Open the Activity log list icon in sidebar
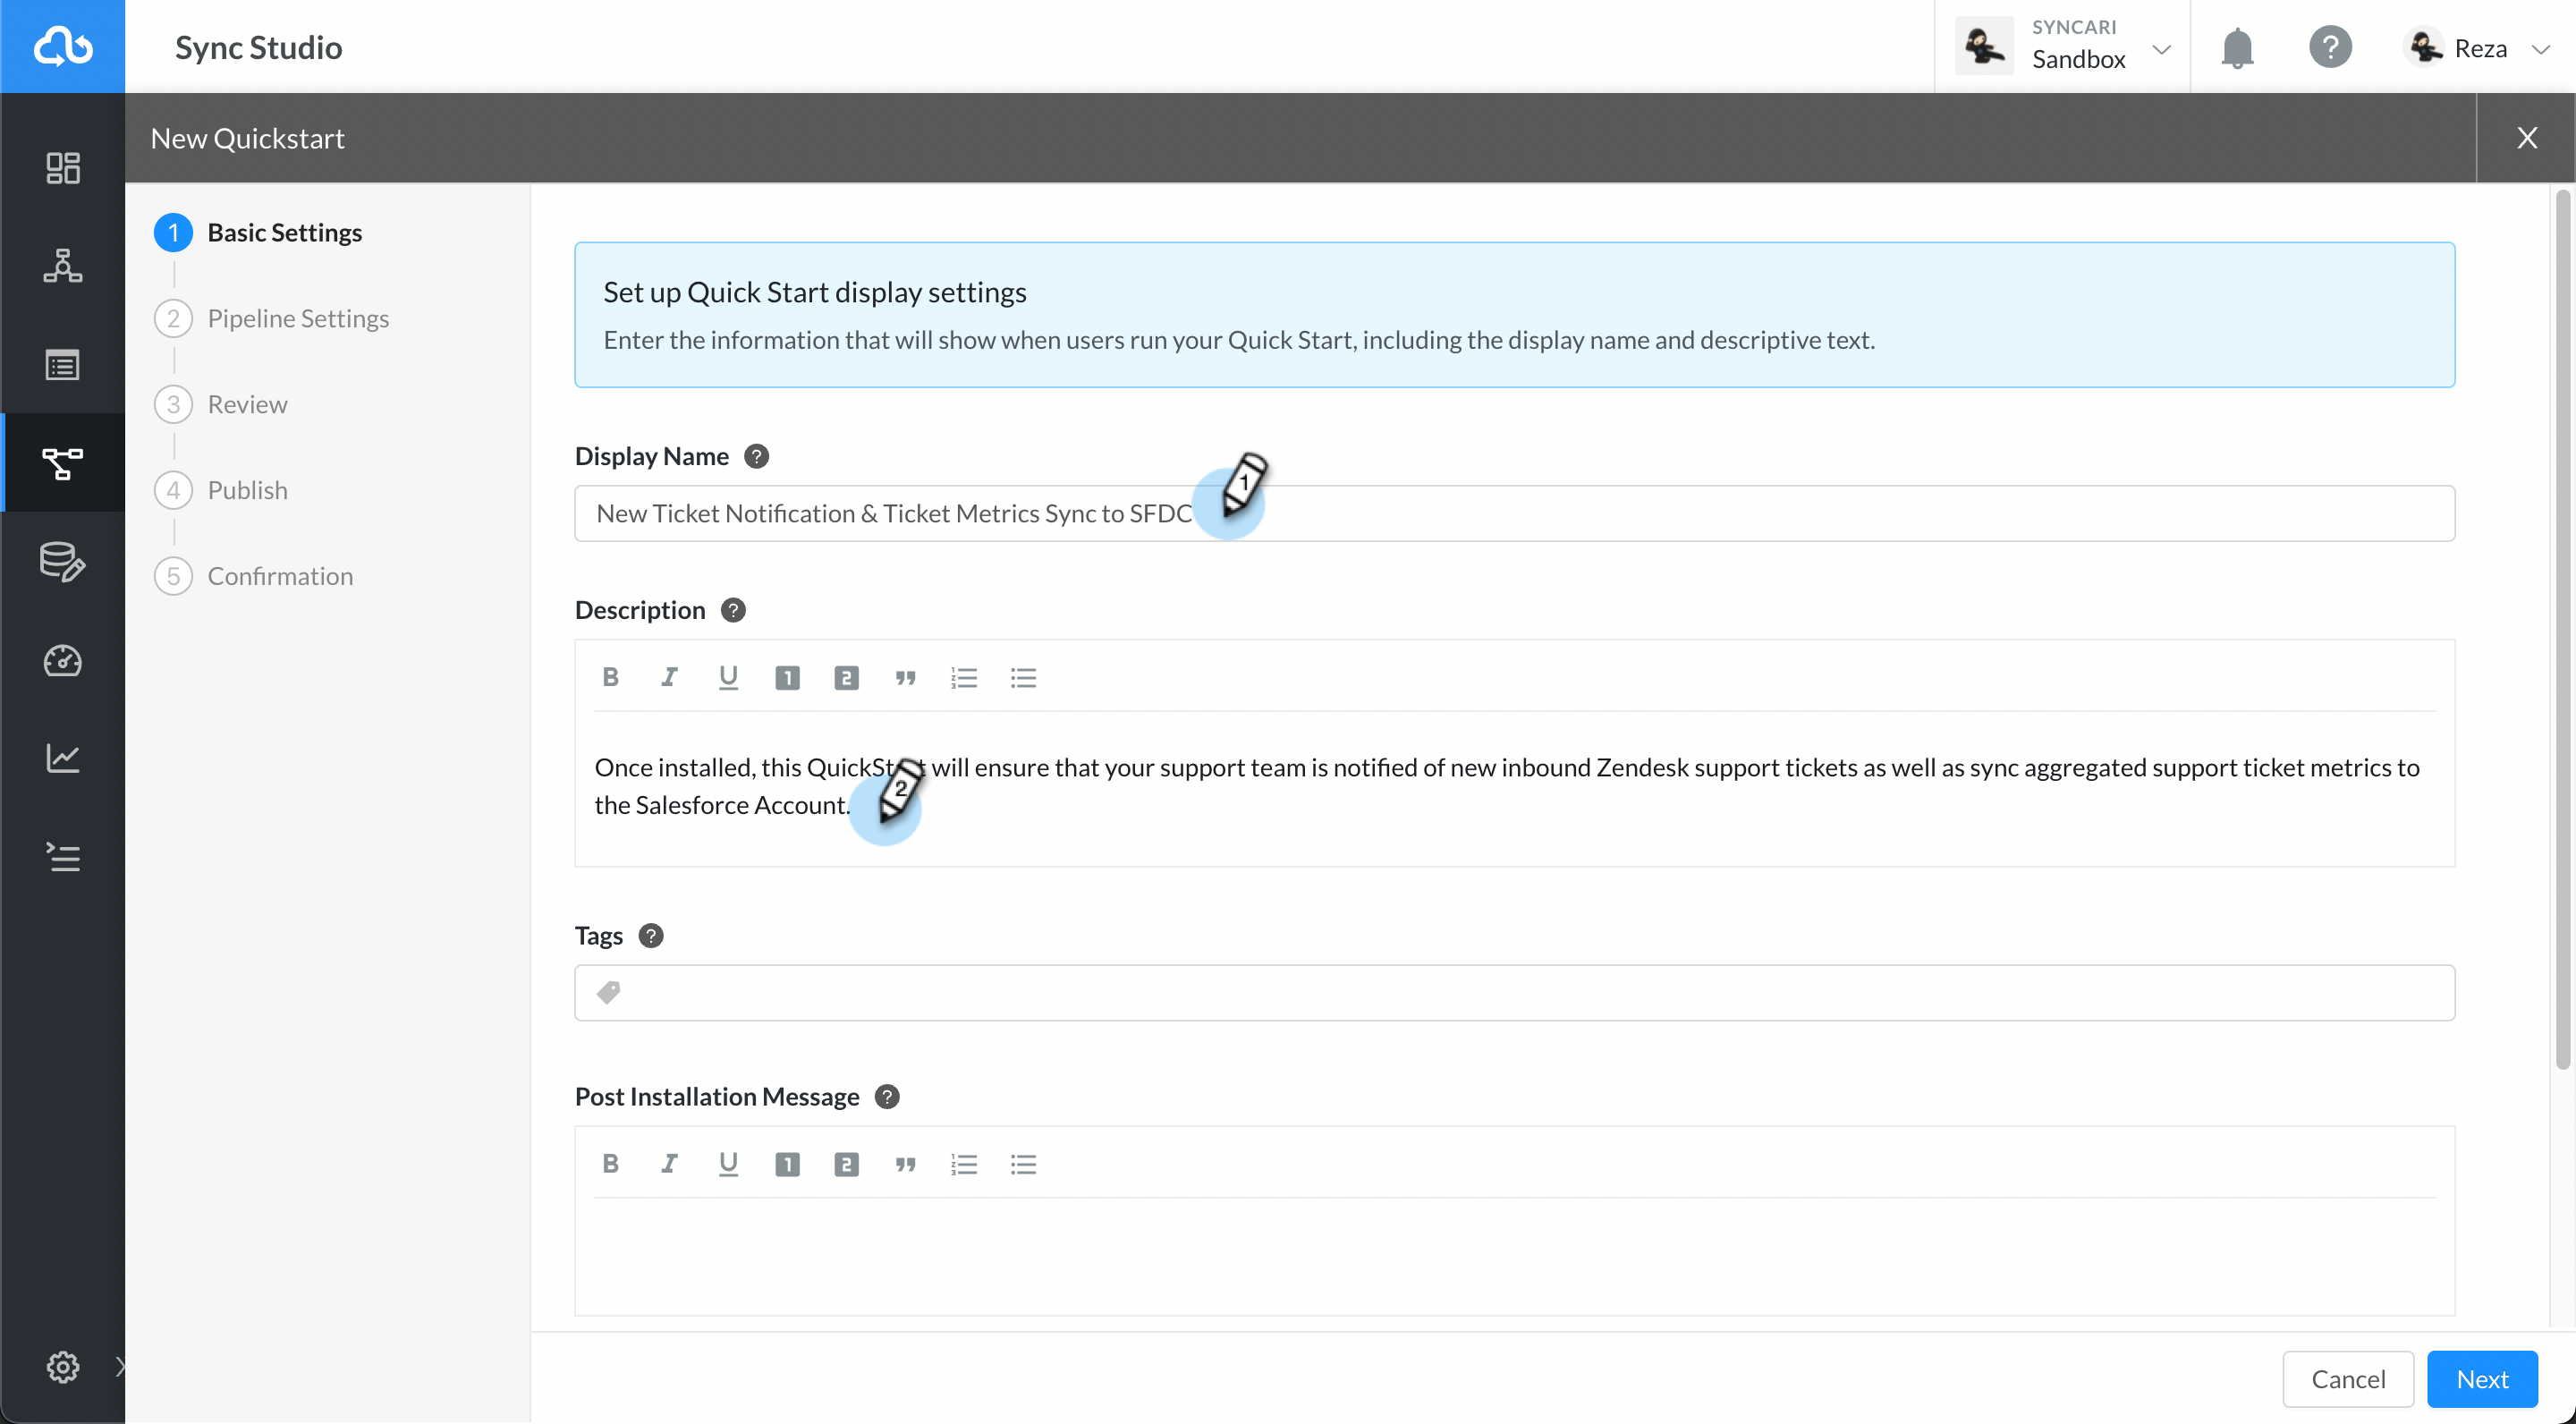This screenshot has height=1424, width=2576. [x=62, y=363]
